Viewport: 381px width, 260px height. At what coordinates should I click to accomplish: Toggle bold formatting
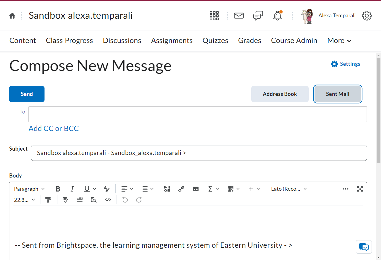[58, 189]
